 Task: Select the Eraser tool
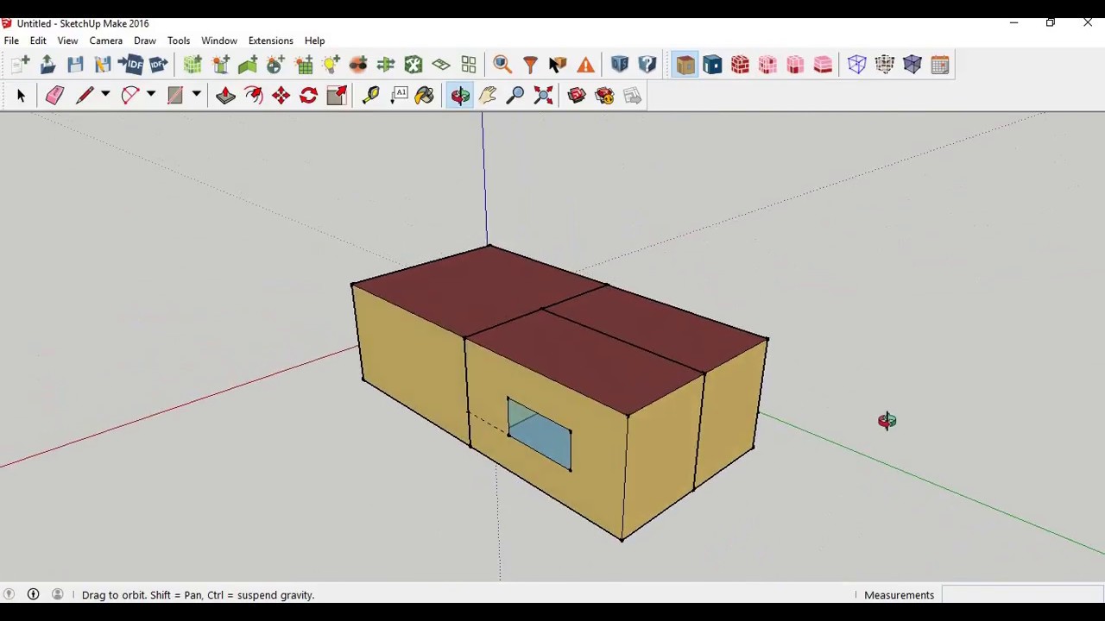point(54,96)
